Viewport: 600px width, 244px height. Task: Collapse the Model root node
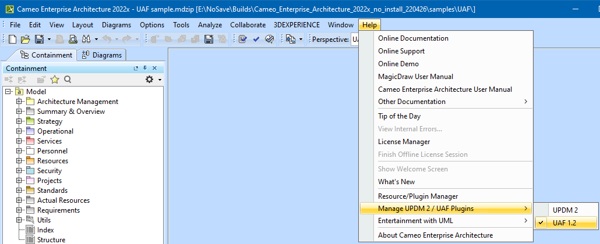pos(8,92)
